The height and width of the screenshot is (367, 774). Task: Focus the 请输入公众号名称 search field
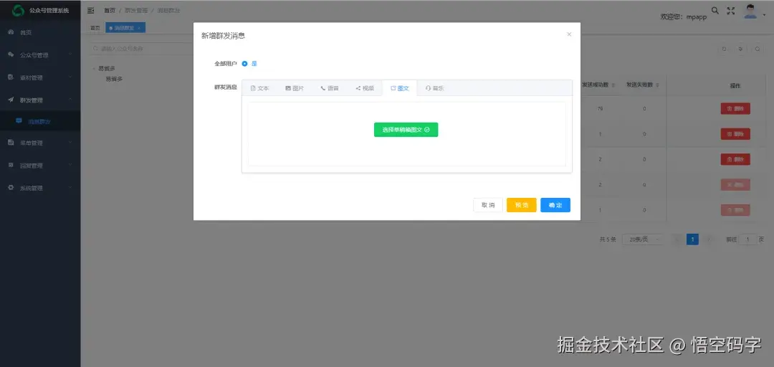coord(142,49)
